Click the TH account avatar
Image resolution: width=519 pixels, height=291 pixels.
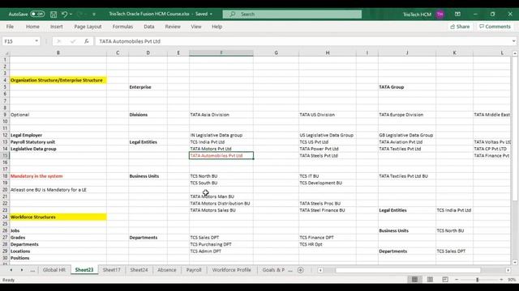click(x=440, y=15)
